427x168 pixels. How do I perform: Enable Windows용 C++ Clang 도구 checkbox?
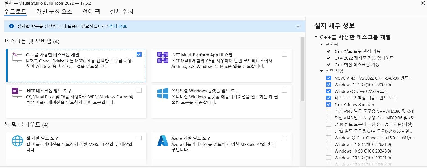pos(329,138)
